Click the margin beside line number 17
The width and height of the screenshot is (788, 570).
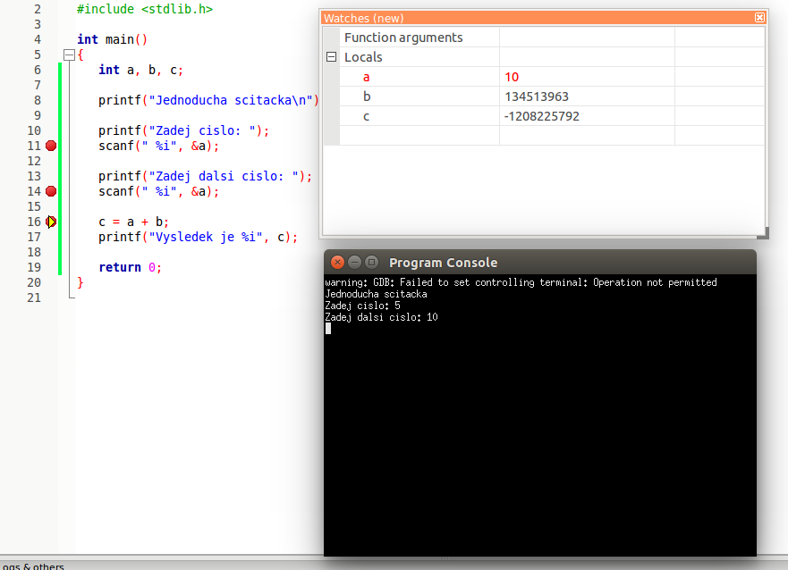coord(51,237)
